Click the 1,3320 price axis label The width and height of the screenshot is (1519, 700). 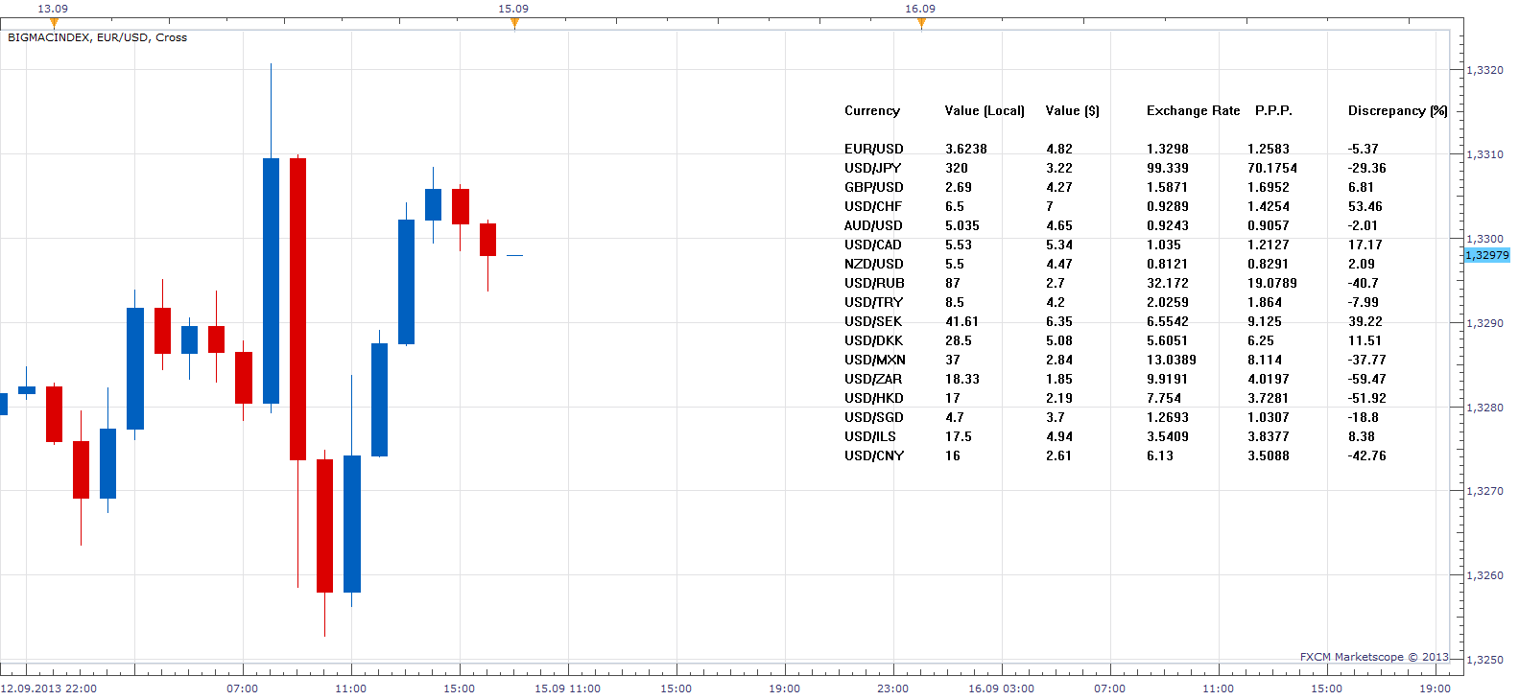point(1485,70)
